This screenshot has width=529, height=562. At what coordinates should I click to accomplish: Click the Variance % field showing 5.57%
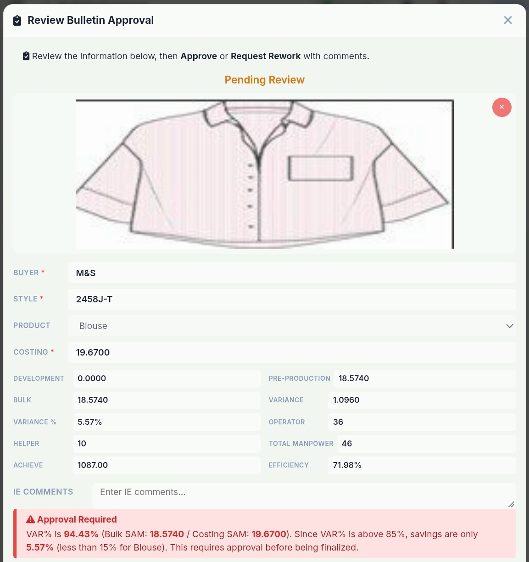point(167,422)
